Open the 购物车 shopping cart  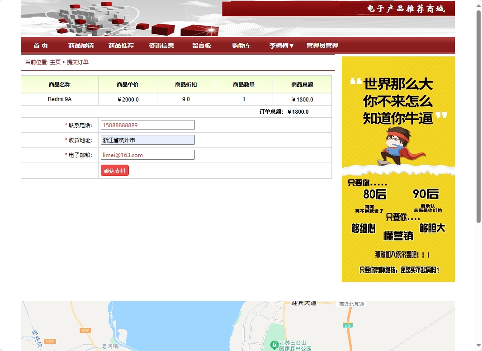241,45
